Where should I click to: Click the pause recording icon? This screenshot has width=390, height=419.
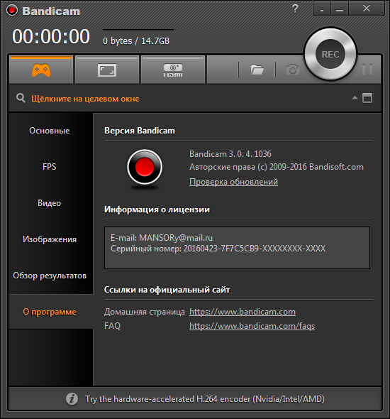click(x=367, y=70)
